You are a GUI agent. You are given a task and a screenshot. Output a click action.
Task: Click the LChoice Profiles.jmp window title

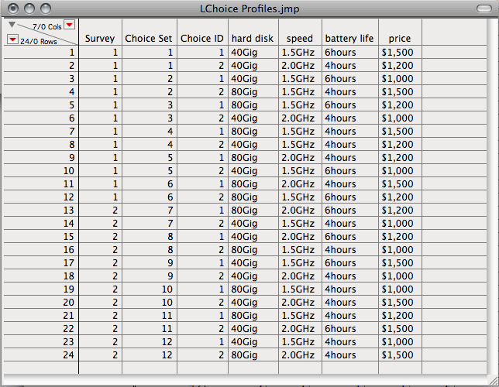pos(250,9)
